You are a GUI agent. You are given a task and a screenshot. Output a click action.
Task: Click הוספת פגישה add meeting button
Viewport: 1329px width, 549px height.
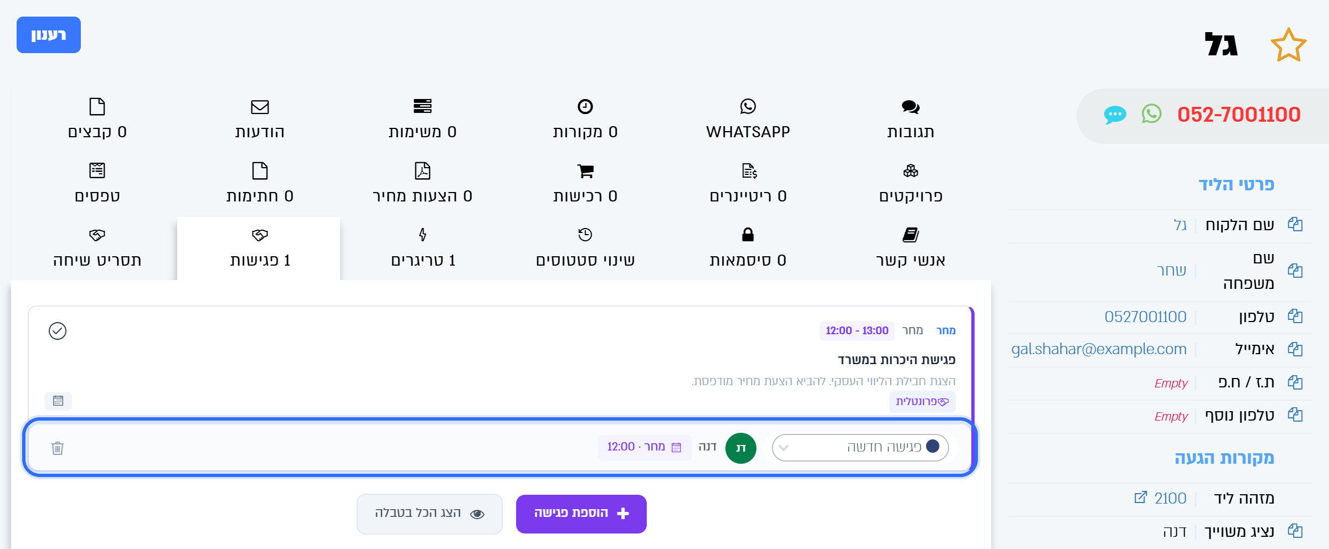pos(581,514)
